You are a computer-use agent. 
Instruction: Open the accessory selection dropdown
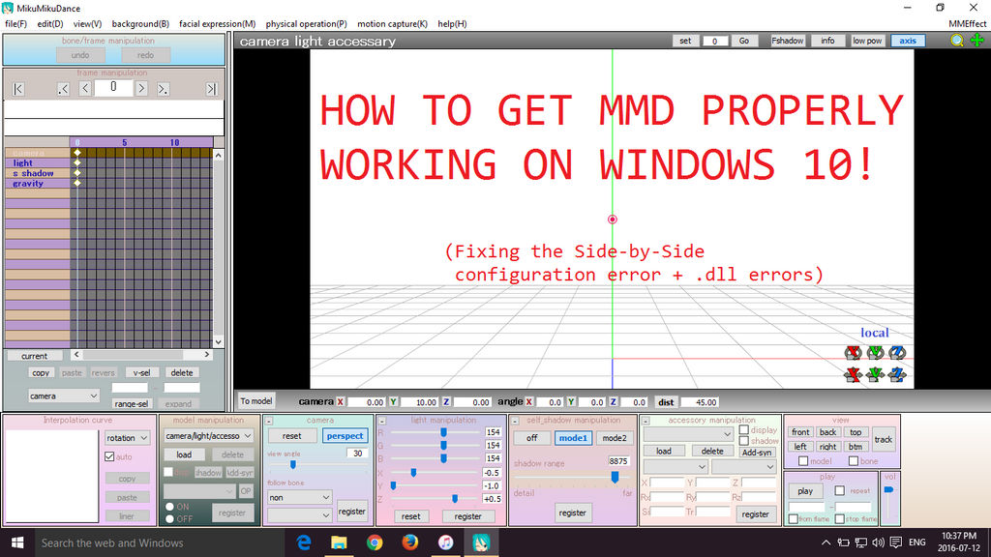[688, 434]
